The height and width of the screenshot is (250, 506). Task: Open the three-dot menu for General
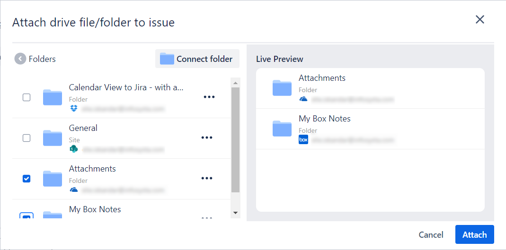(x=207, y=138)
